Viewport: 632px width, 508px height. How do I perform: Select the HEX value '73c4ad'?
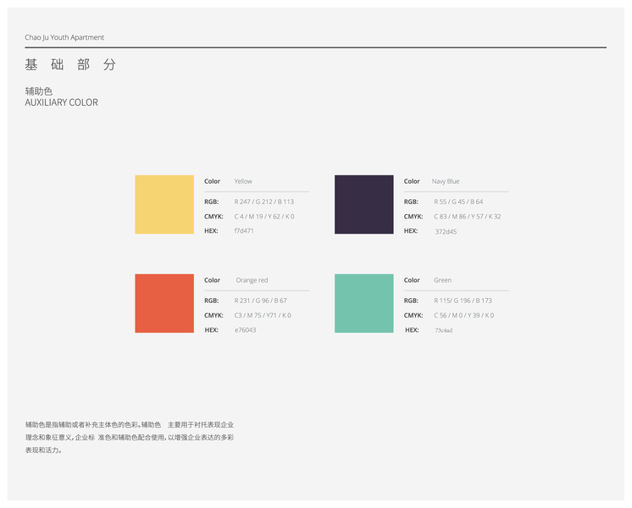[x=444, y=330]
